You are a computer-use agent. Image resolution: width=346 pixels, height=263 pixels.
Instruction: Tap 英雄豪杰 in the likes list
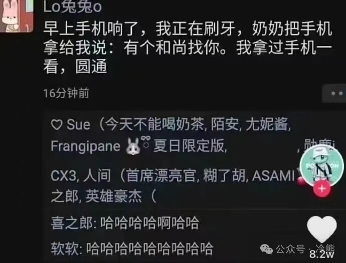[113, 196]
